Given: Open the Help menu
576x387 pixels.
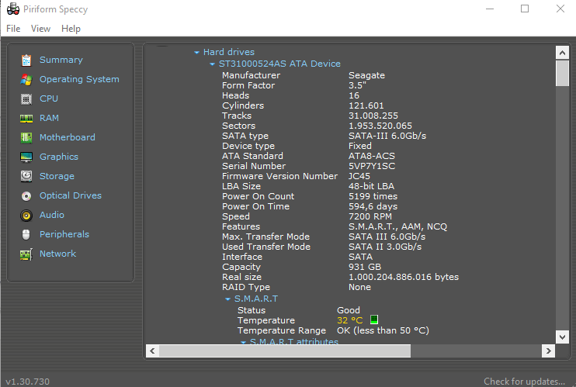Looking at the screenshot, I should (71, 29).
